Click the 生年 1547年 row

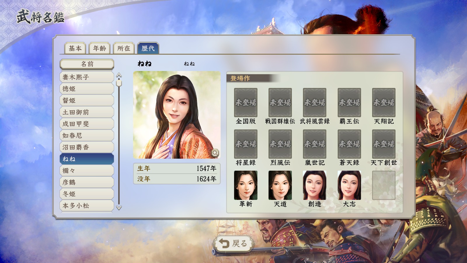click(x=177, y=169)
